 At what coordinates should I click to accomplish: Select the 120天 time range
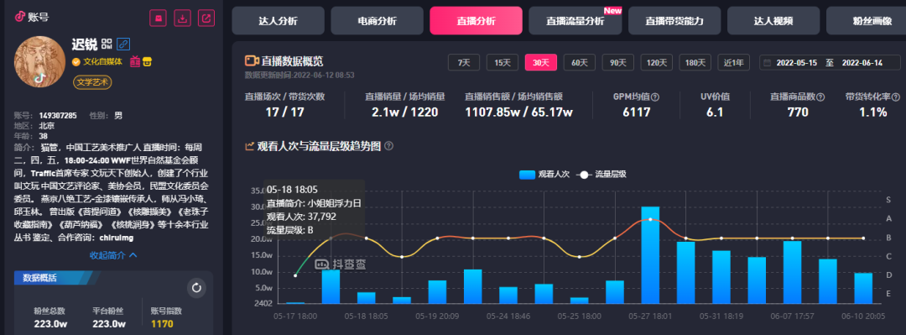click(656, 62)
